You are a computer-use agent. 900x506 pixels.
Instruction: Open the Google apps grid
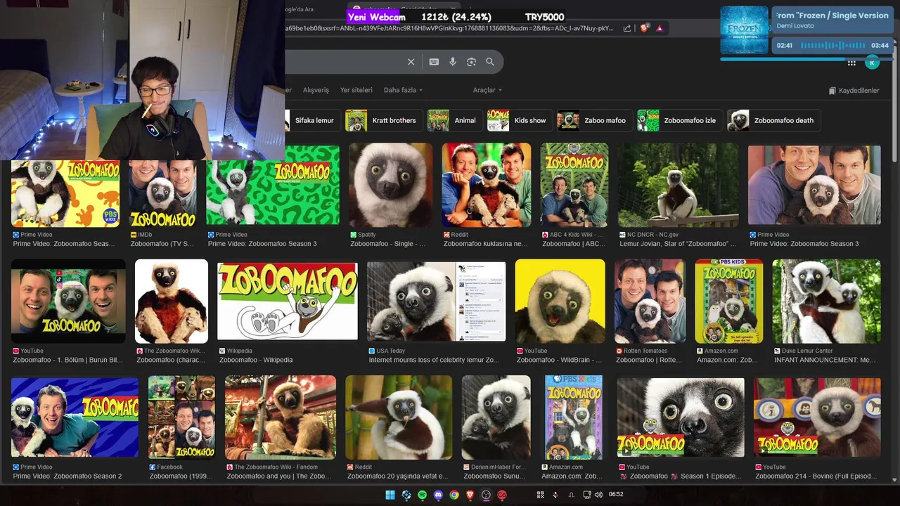pos(851,63)
